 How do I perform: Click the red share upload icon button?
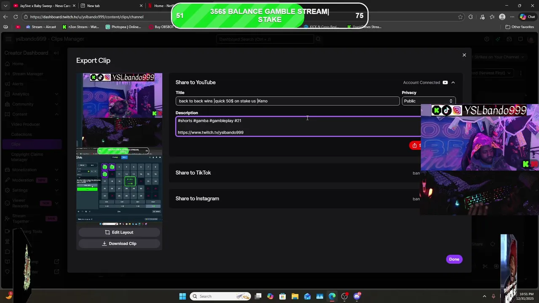416,145
